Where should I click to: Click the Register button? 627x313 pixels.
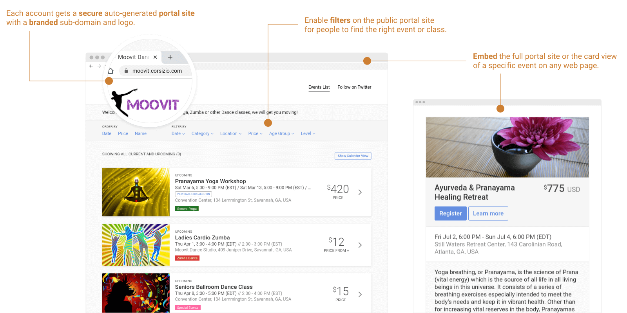(451, 213)
